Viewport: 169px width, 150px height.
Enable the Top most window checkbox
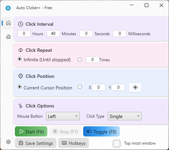point(117,144)
